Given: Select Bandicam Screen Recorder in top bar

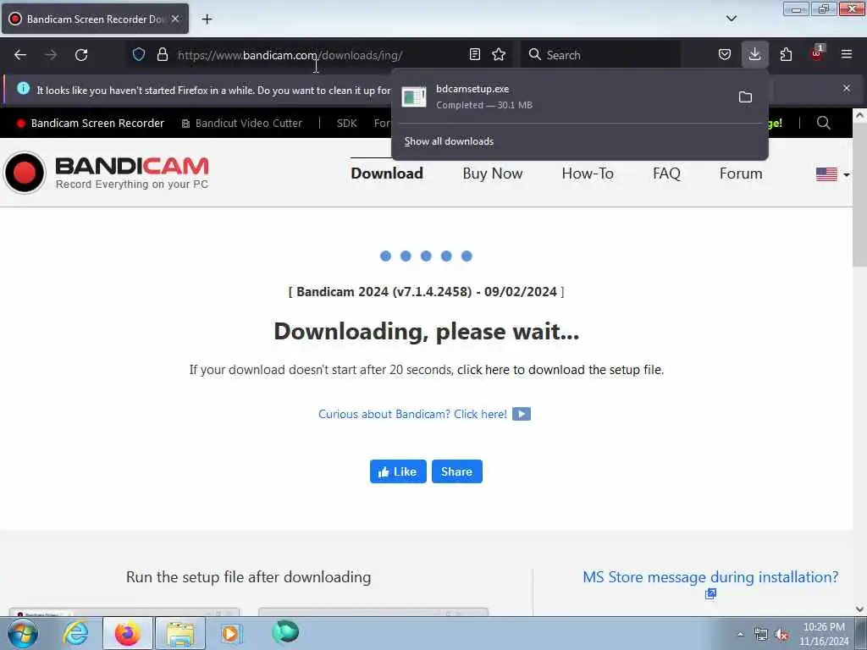Looking at the screenshot, I should tap(91, 124).
